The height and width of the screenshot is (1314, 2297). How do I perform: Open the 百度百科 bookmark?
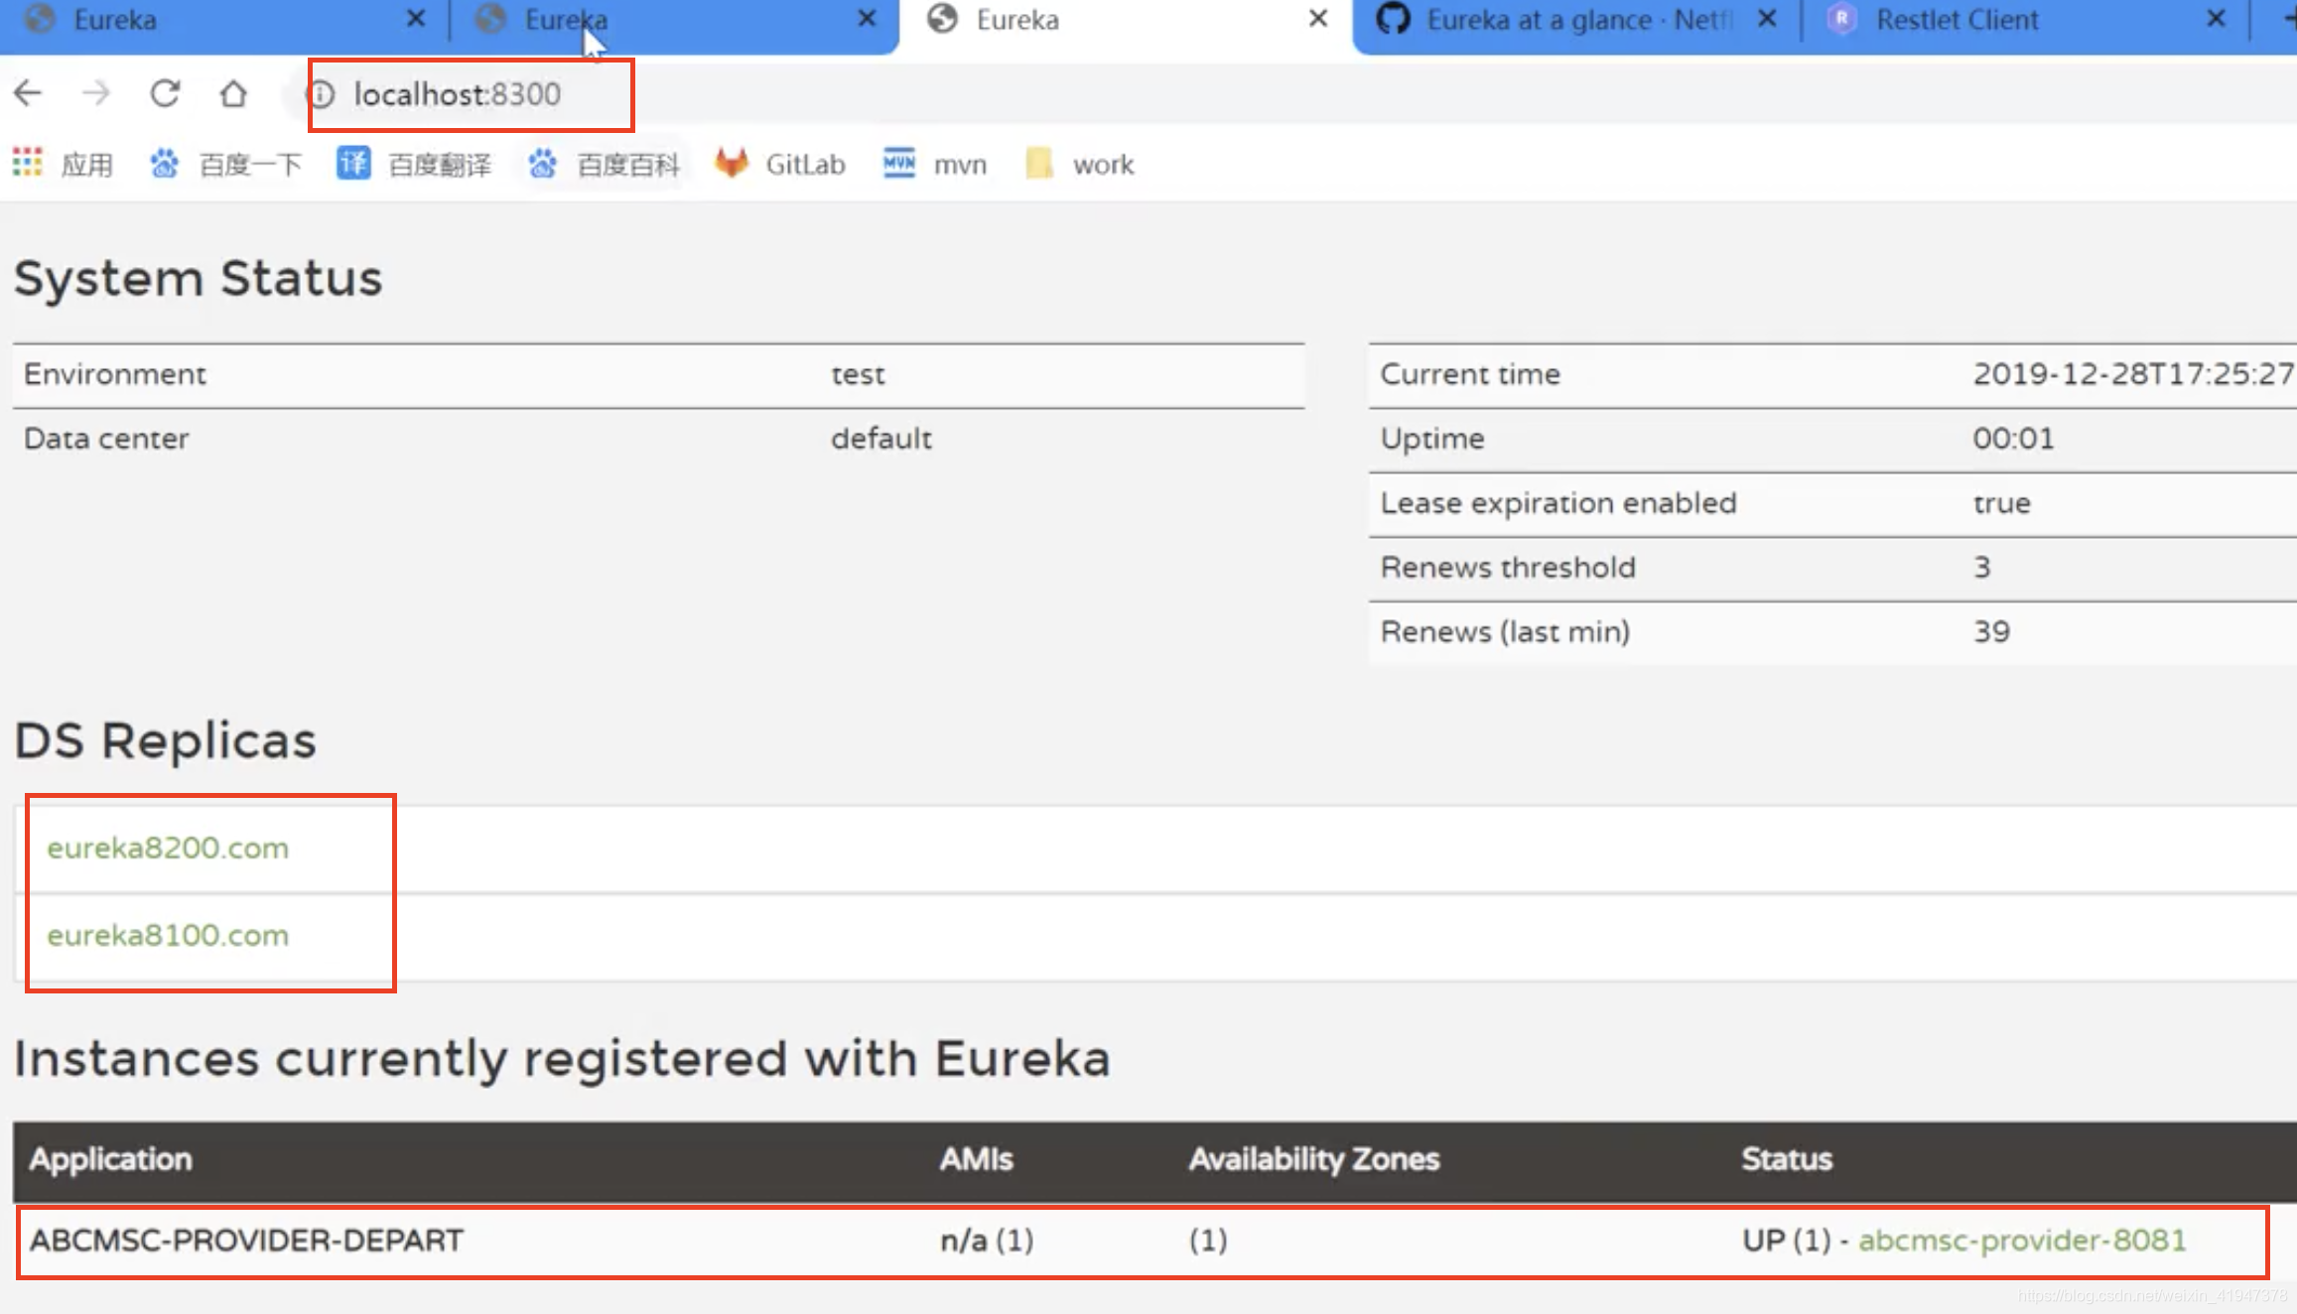(604, 164)
